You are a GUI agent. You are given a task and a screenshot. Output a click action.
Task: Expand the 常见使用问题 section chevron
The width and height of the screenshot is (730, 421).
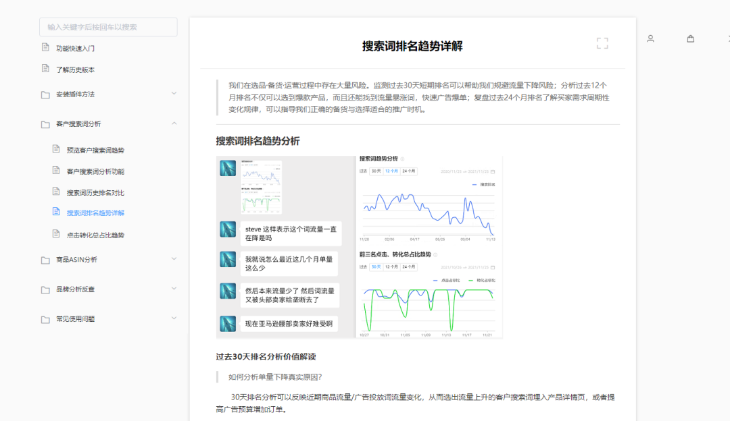coord(174,318)
